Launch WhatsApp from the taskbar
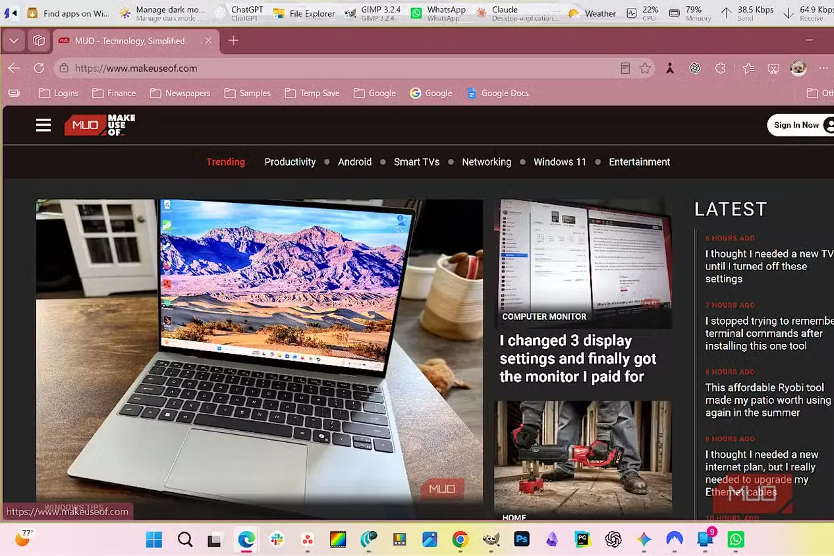 [735, 540]
